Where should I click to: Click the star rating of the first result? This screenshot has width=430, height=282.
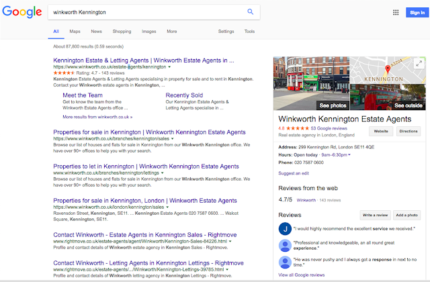point(64,73)
